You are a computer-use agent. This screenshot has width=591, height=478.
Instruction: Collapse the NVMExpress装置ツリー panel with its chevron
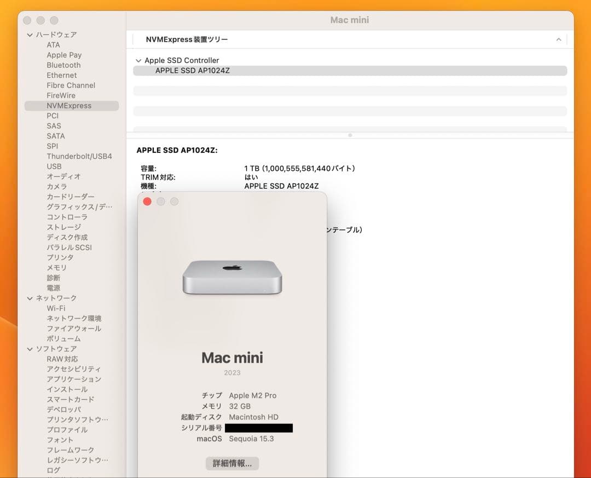[x=559, y=39]
